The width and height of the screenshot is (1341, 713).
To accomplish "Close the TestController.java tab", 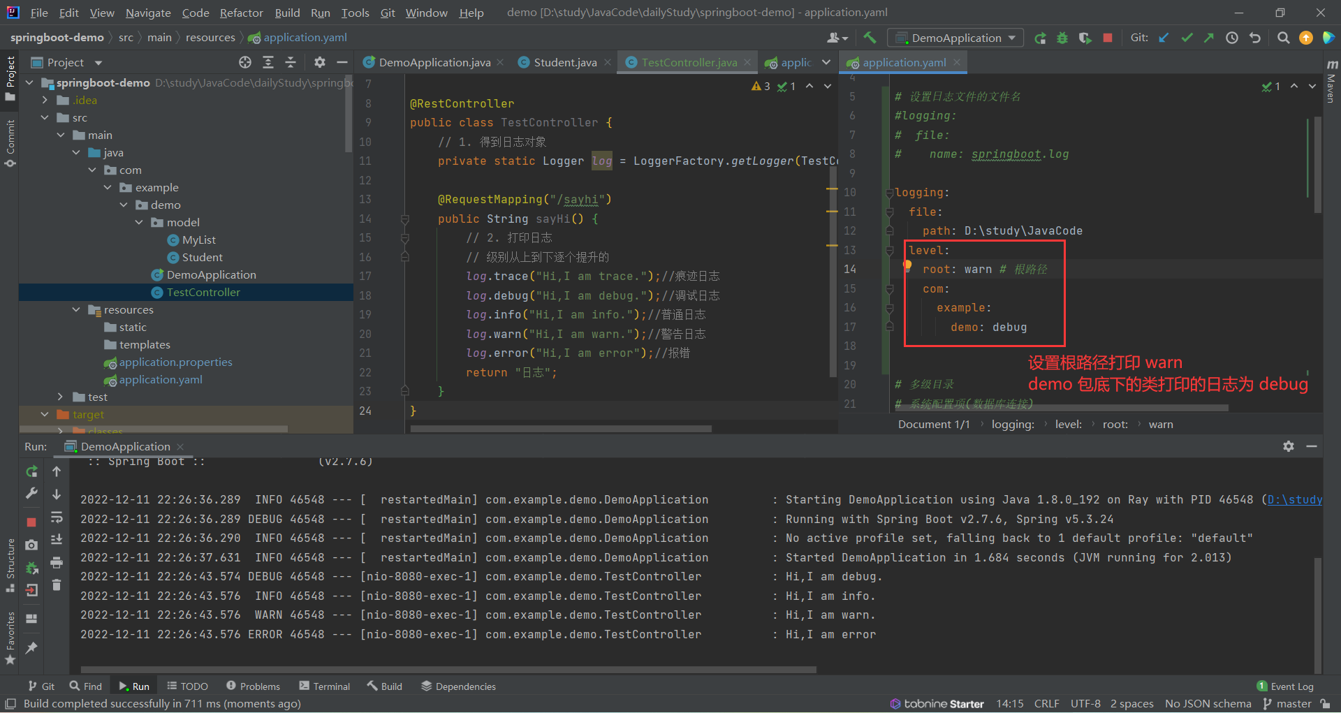I will pos(747,62).
